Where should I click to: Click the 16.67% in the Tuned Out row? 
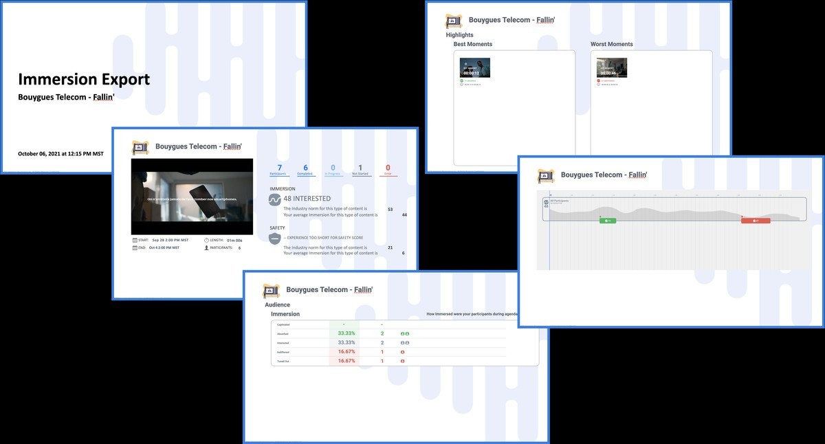(346, 361)
